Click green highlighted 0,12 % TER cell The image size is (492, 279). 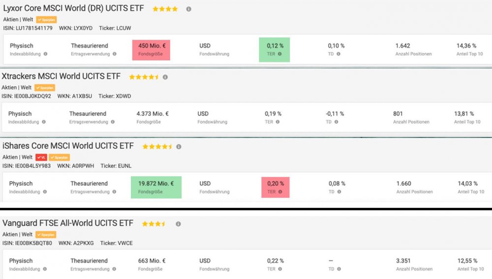(275, 50)
